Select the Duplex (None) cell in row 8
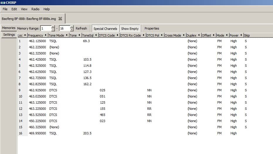 tap(192, 84)
